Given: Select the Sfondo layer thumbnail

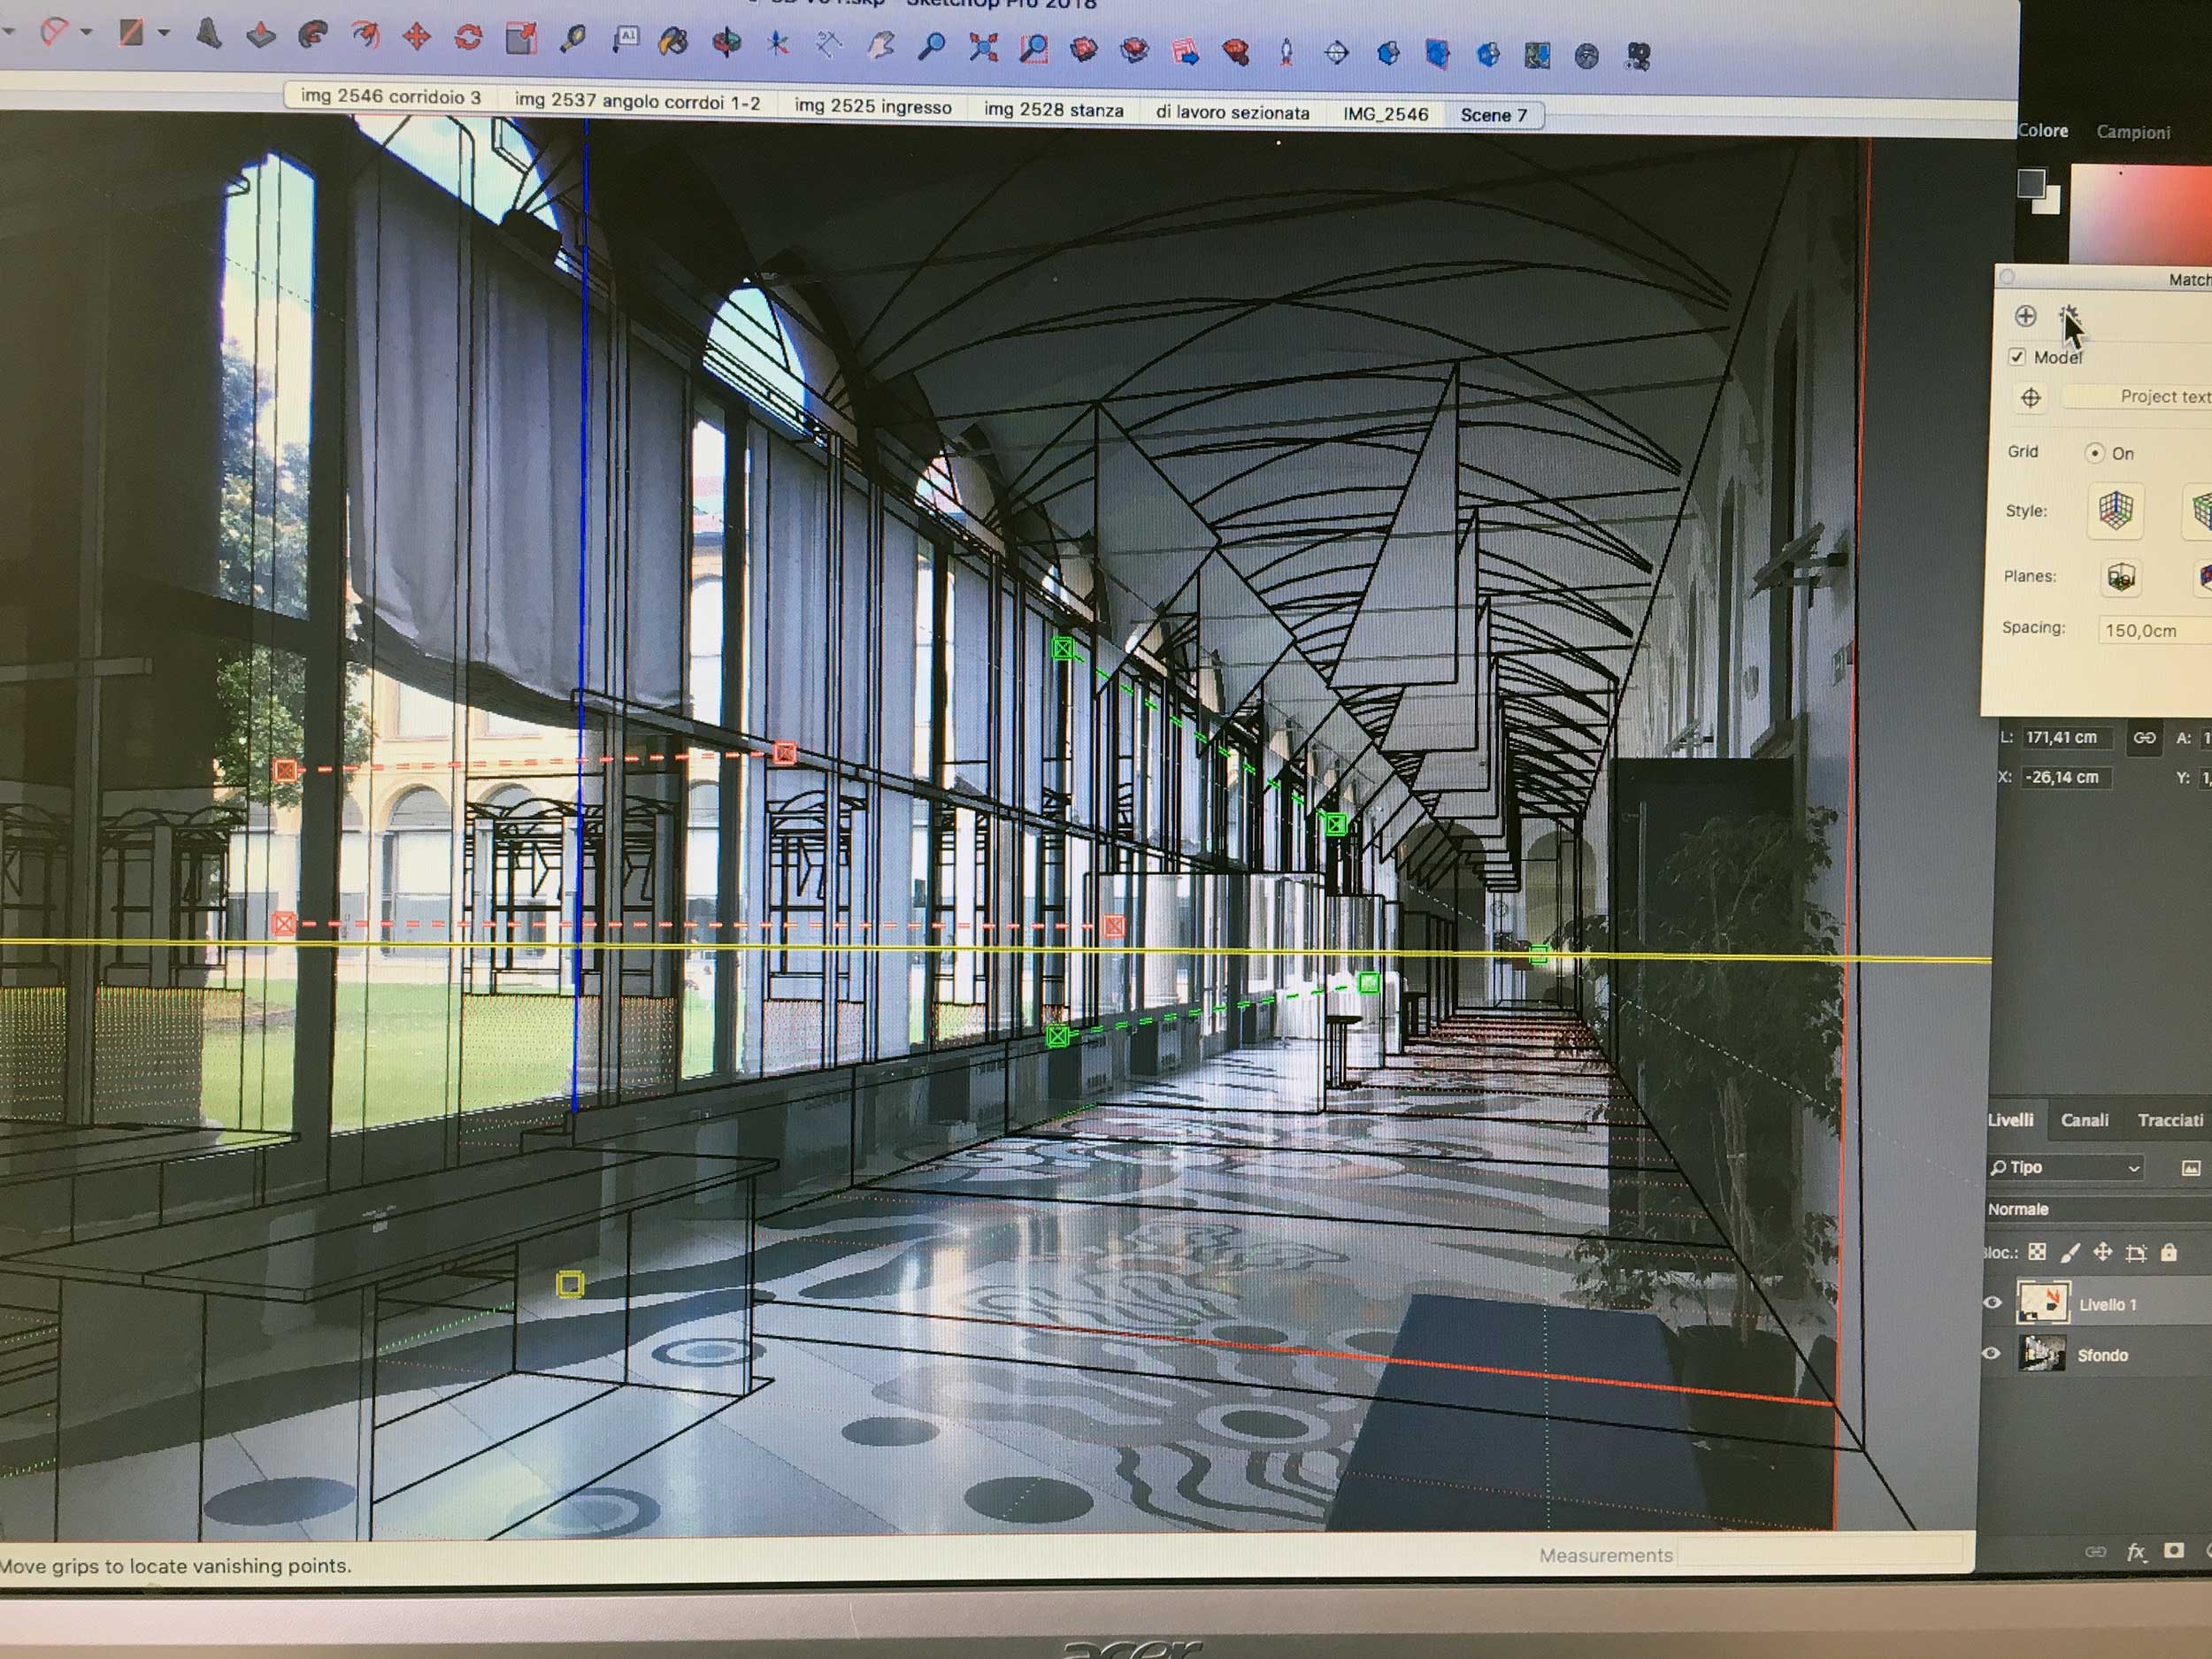Looking at the screenshot, I should (x=2041, y=1354).
